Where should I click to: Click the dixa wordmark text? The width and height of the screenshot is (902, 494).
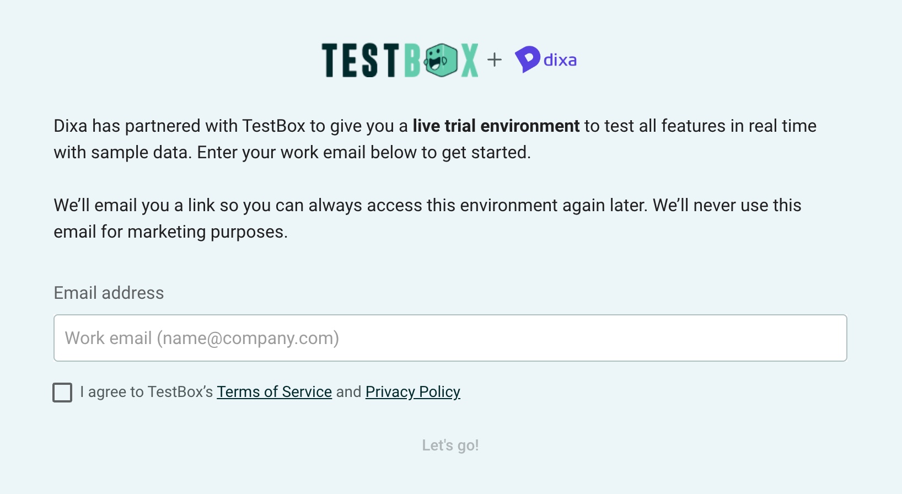point(560,60)
